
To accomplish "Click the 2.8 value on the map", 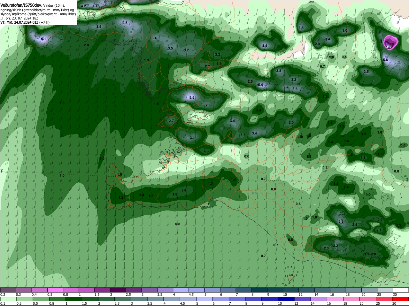I will 208,105.
